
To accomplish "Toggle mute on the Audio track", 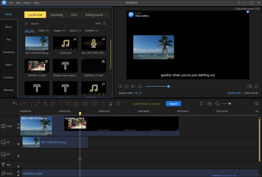I will [x=18, y=172].
